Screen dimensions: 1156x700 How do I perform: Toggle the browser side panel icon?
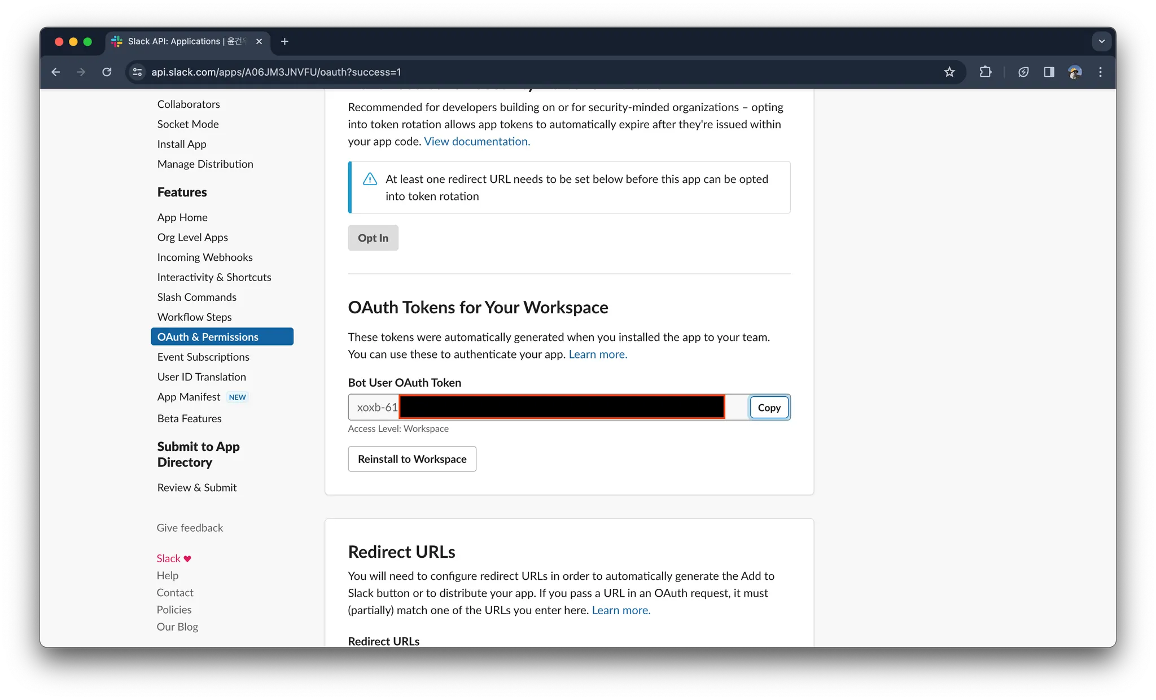click(1049, 72)
